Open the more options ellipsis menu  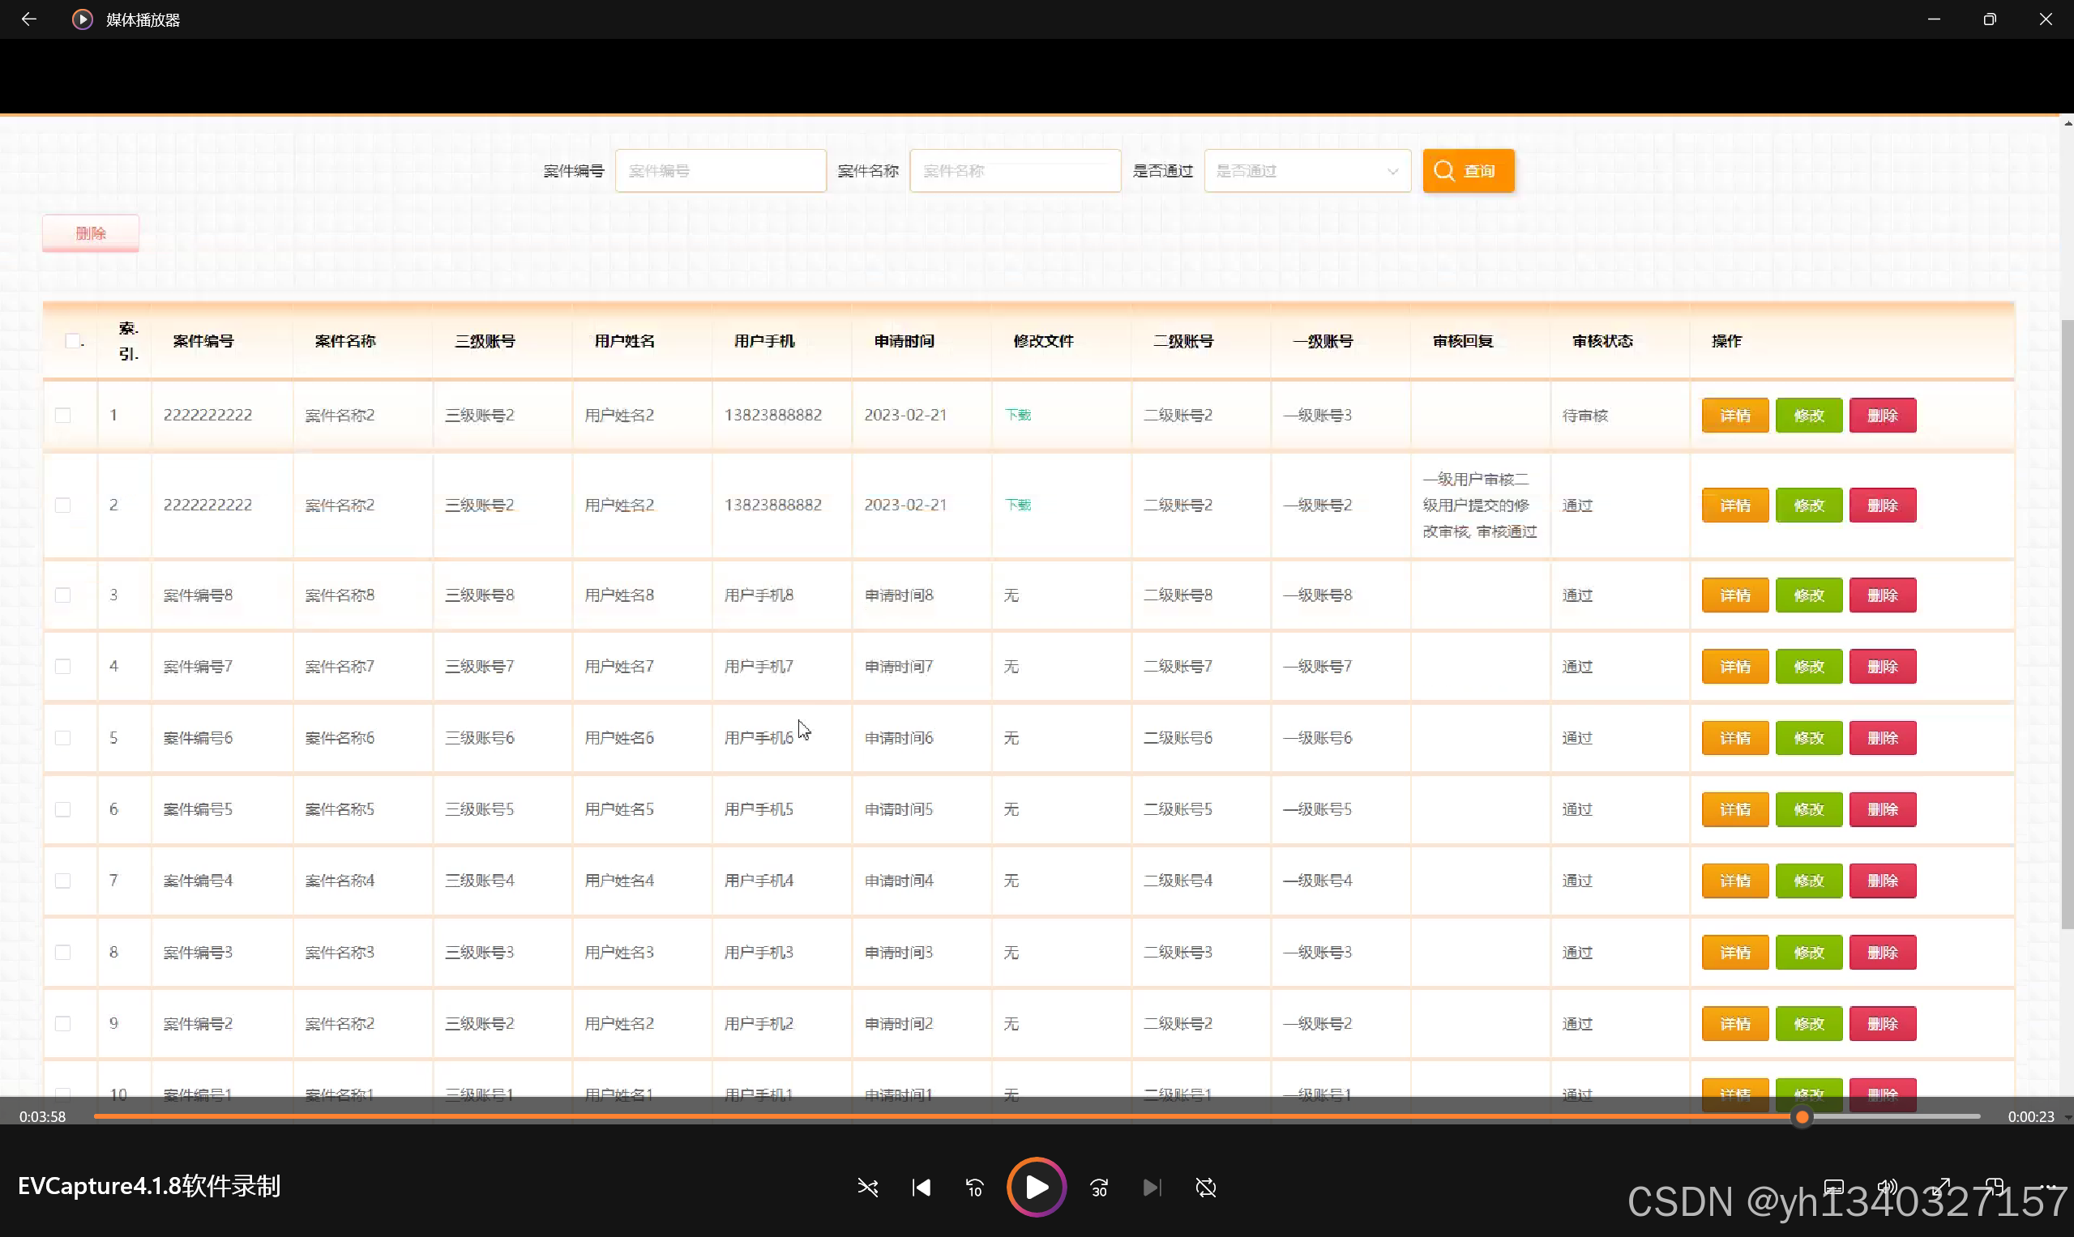coord(2048,1187)
